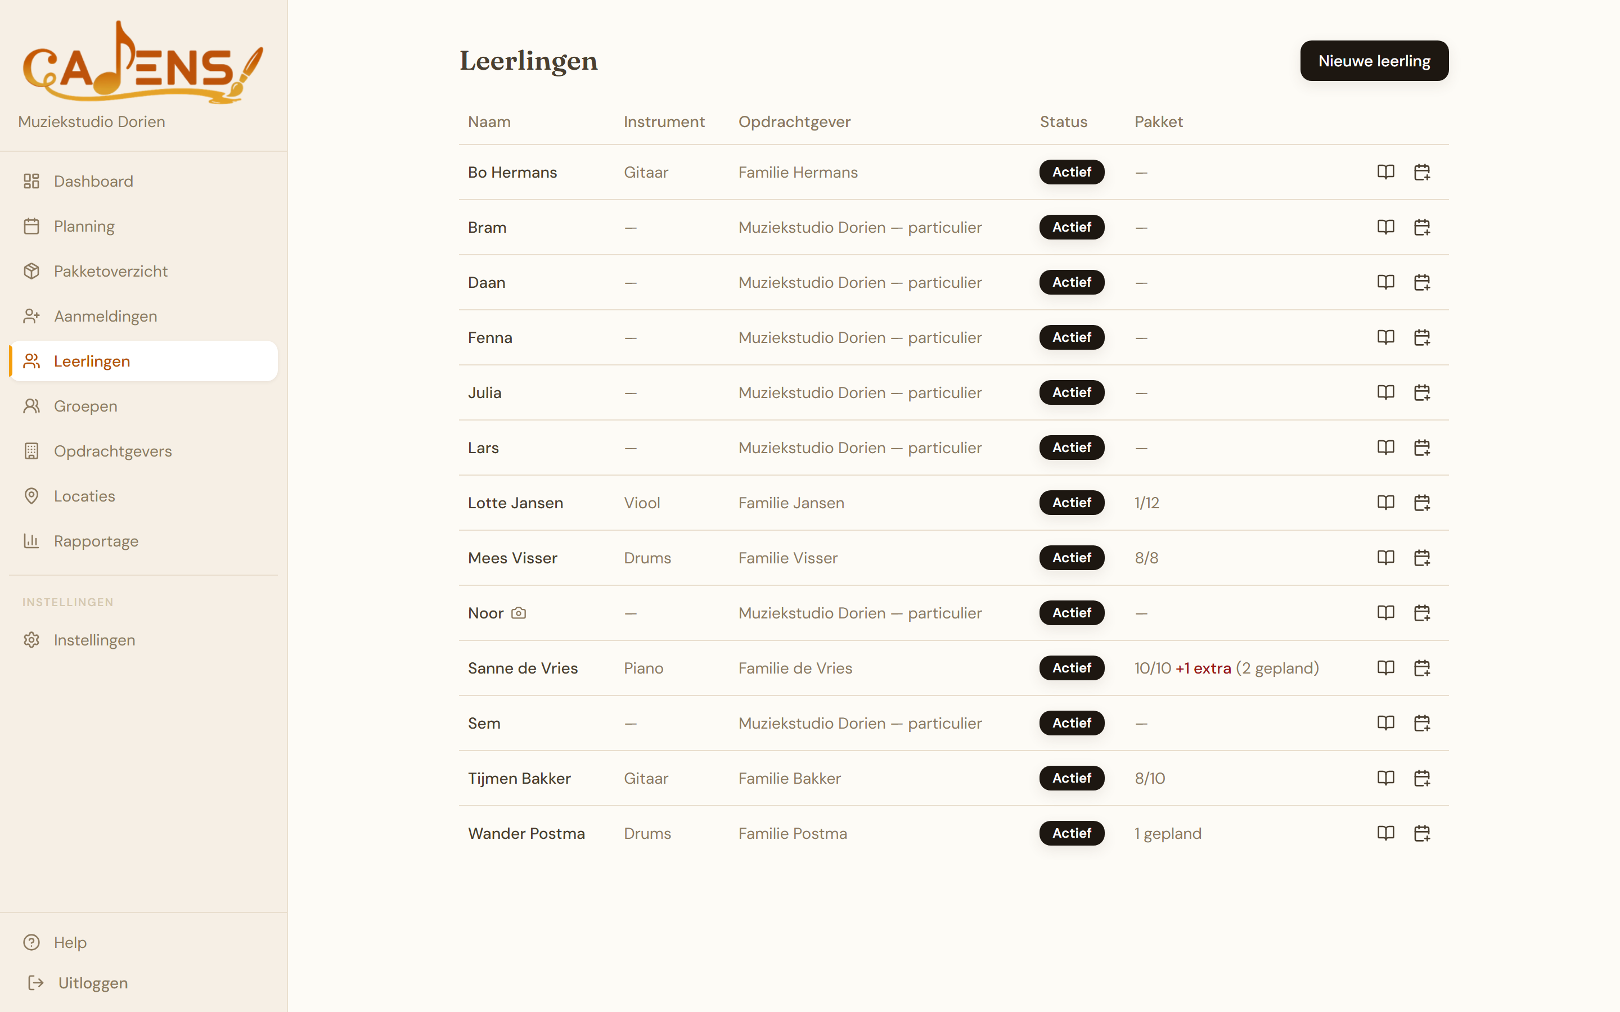Click the Nieuwe leerling button
Viewport: 1620px width, 1012px height.
tap(1374, 61)
